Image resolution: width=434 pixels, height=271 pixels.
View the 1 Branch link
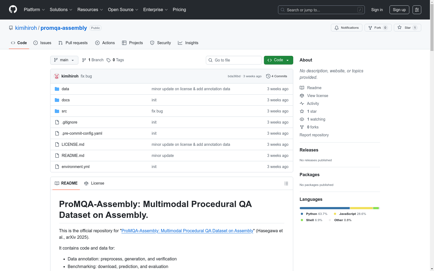click(x=93, y=60)
